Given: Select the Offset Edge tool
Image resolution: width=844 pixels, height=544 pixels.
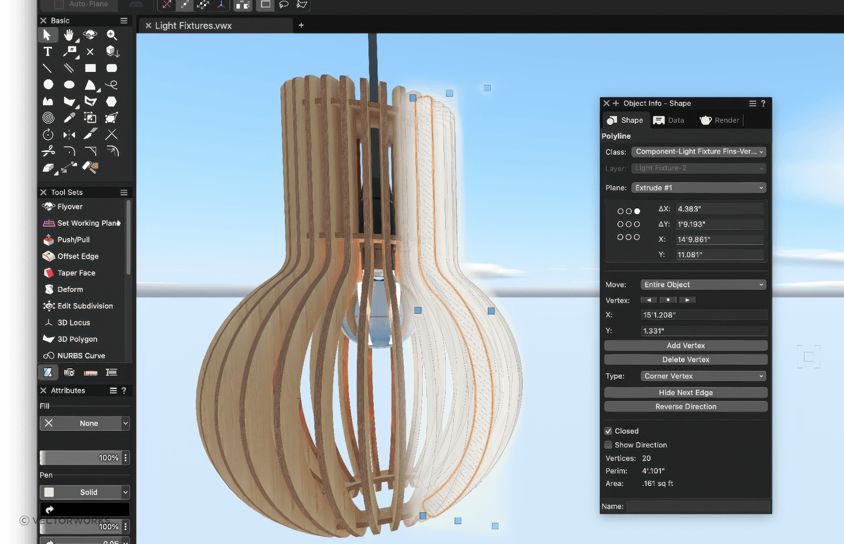Looking at the screenshot, I should point(77,256).
